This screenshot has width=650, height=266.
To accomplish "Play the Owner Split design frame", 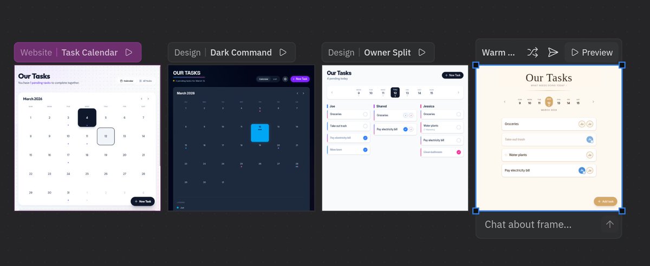I will [422, 53].
